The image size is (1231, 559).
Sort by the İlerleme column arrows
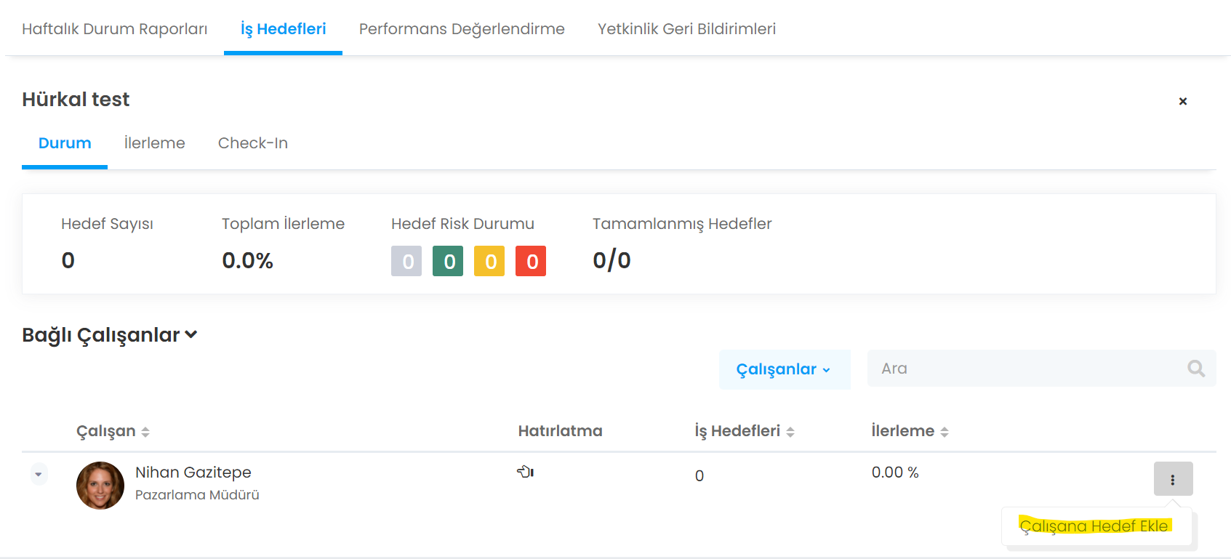[x=945, y=432]
